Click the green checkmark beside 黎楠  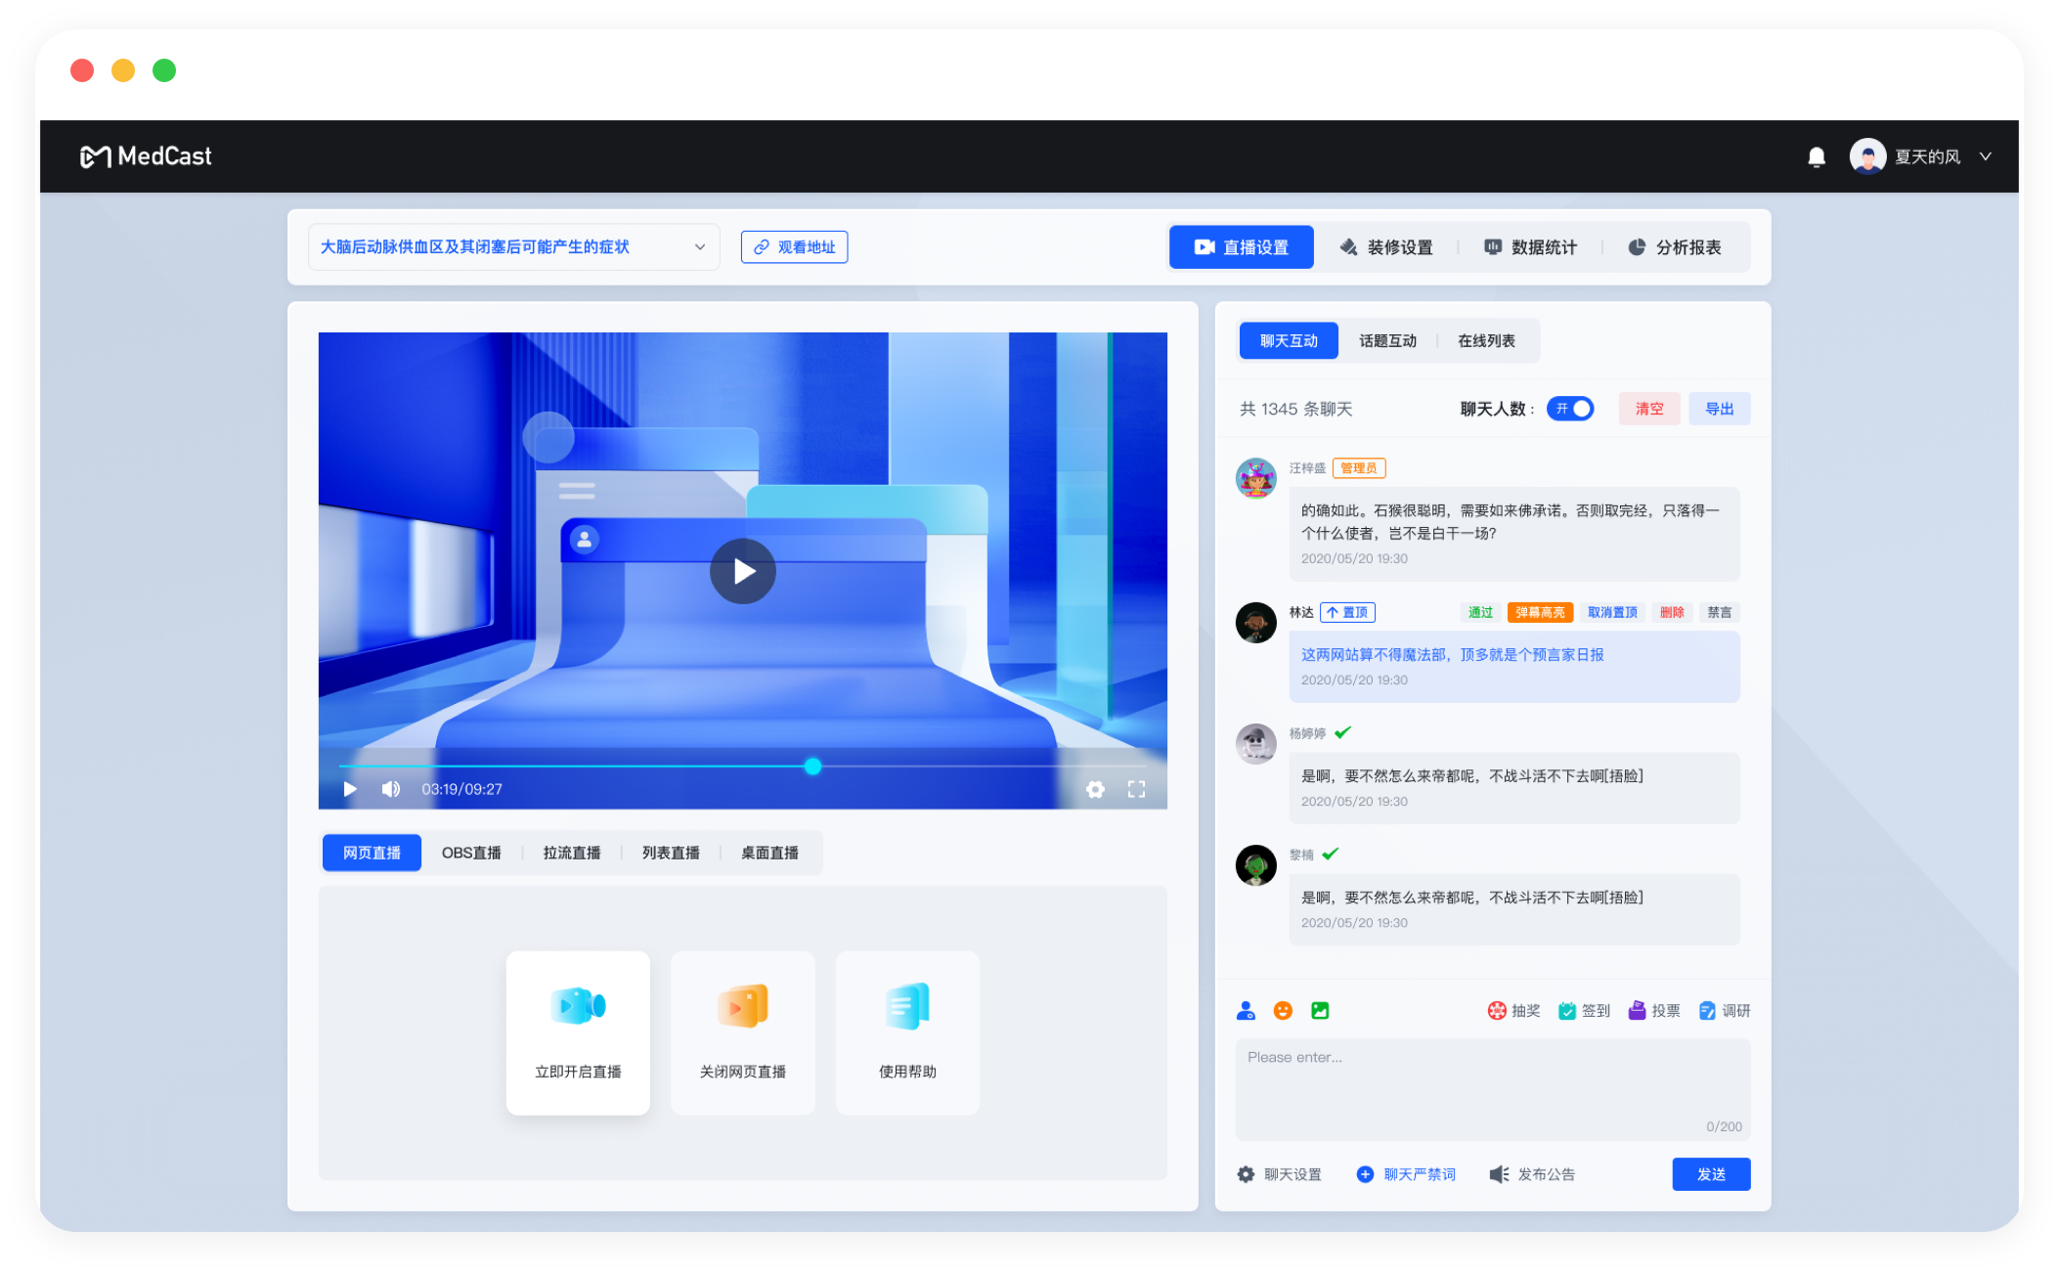[1330, 854]
